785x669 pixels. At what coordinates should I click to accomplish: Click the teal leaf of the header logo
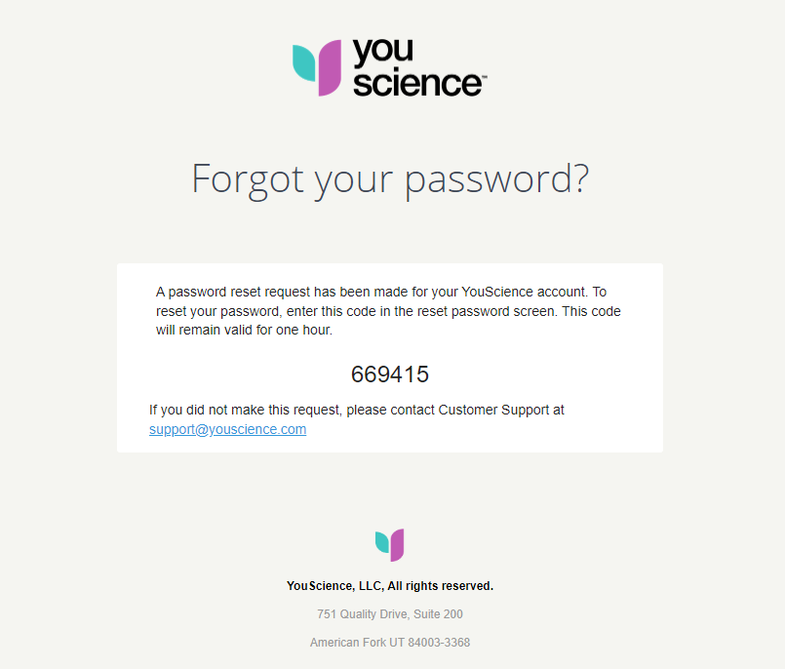click(304, 61)
